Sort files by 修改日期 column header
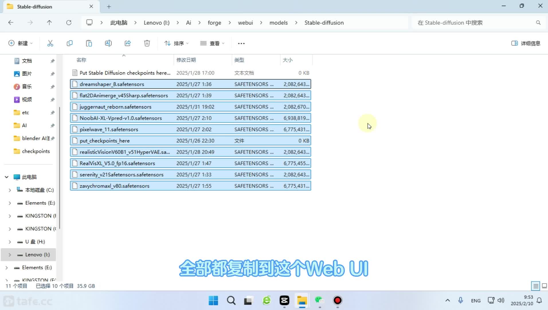The width and height of the screenshot is (548, 310). tap(186, 60)
